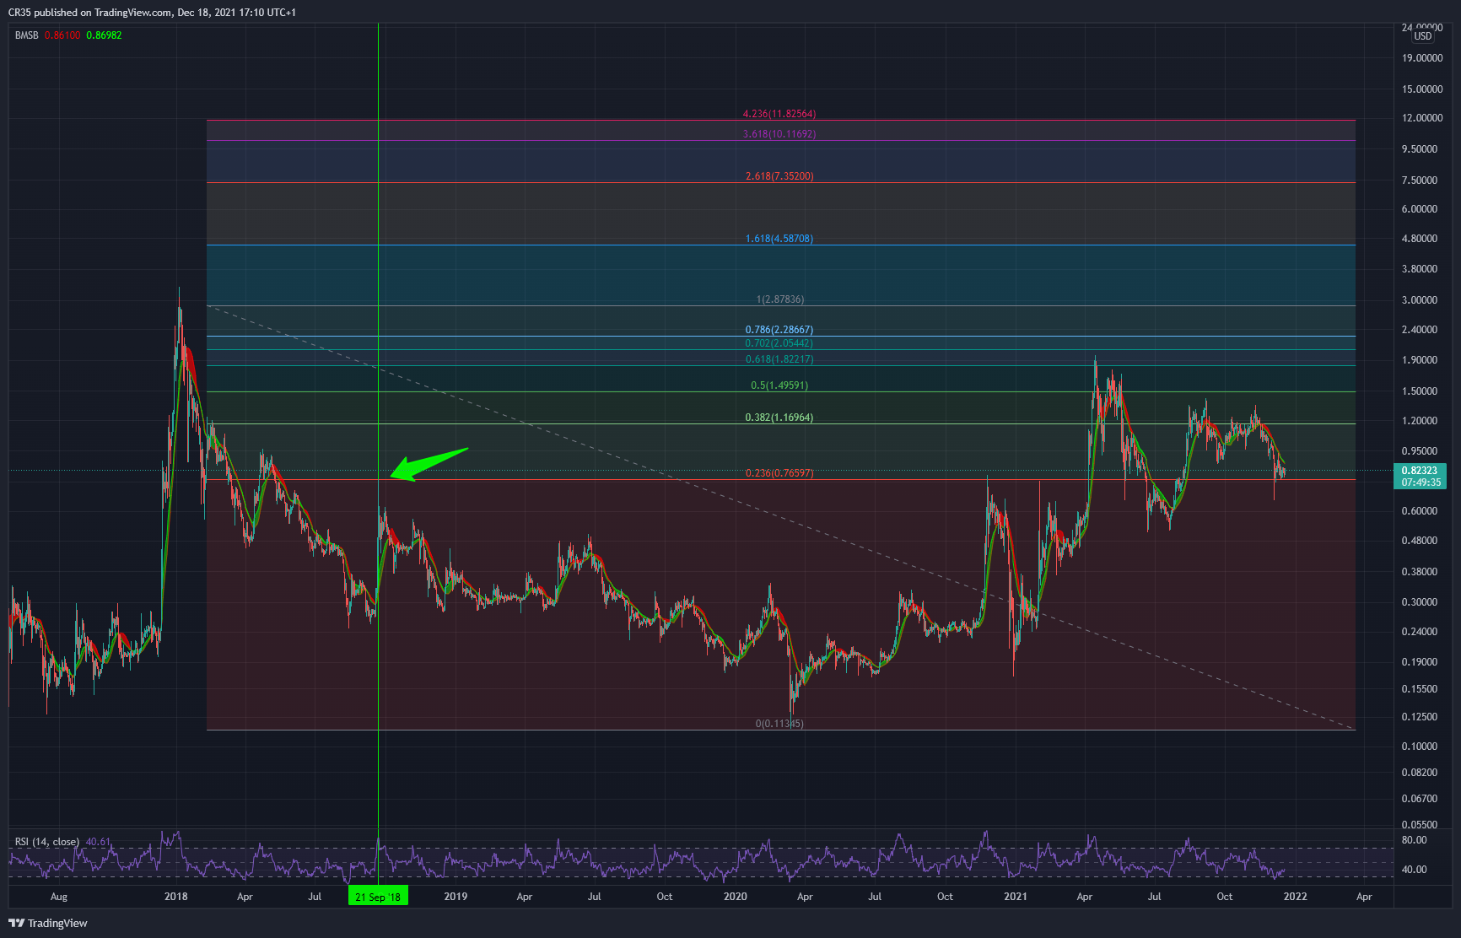Select the 4.236(11.82564) Fibonacci label
1461x938 pixels.
pos(779,114)
